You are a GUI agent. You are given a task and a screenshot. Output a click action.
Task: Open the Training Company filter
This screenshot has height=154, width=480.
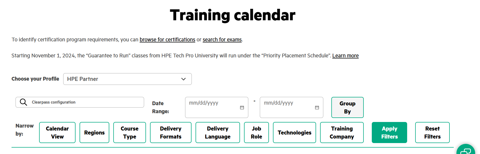(342, 133)
